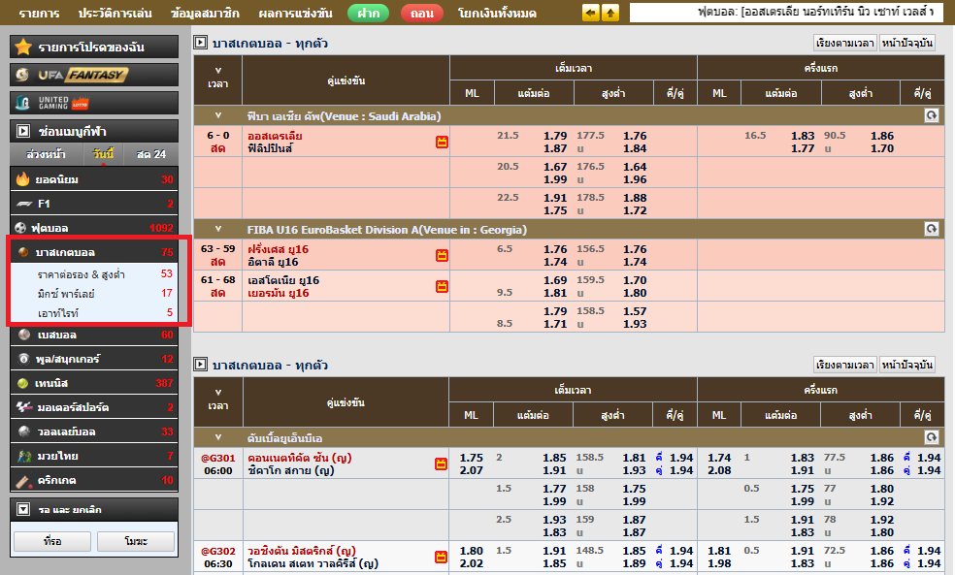The height and width of the screenshot is (575, 955).
Task: Click the red ถอน withdraw button
Action: pyautogui.click(x=421, y=14)
